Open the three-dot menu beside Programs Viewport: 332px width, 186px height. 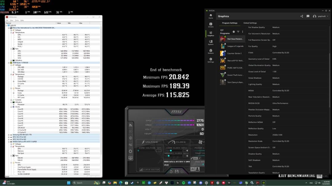click(x=242, y=32)
